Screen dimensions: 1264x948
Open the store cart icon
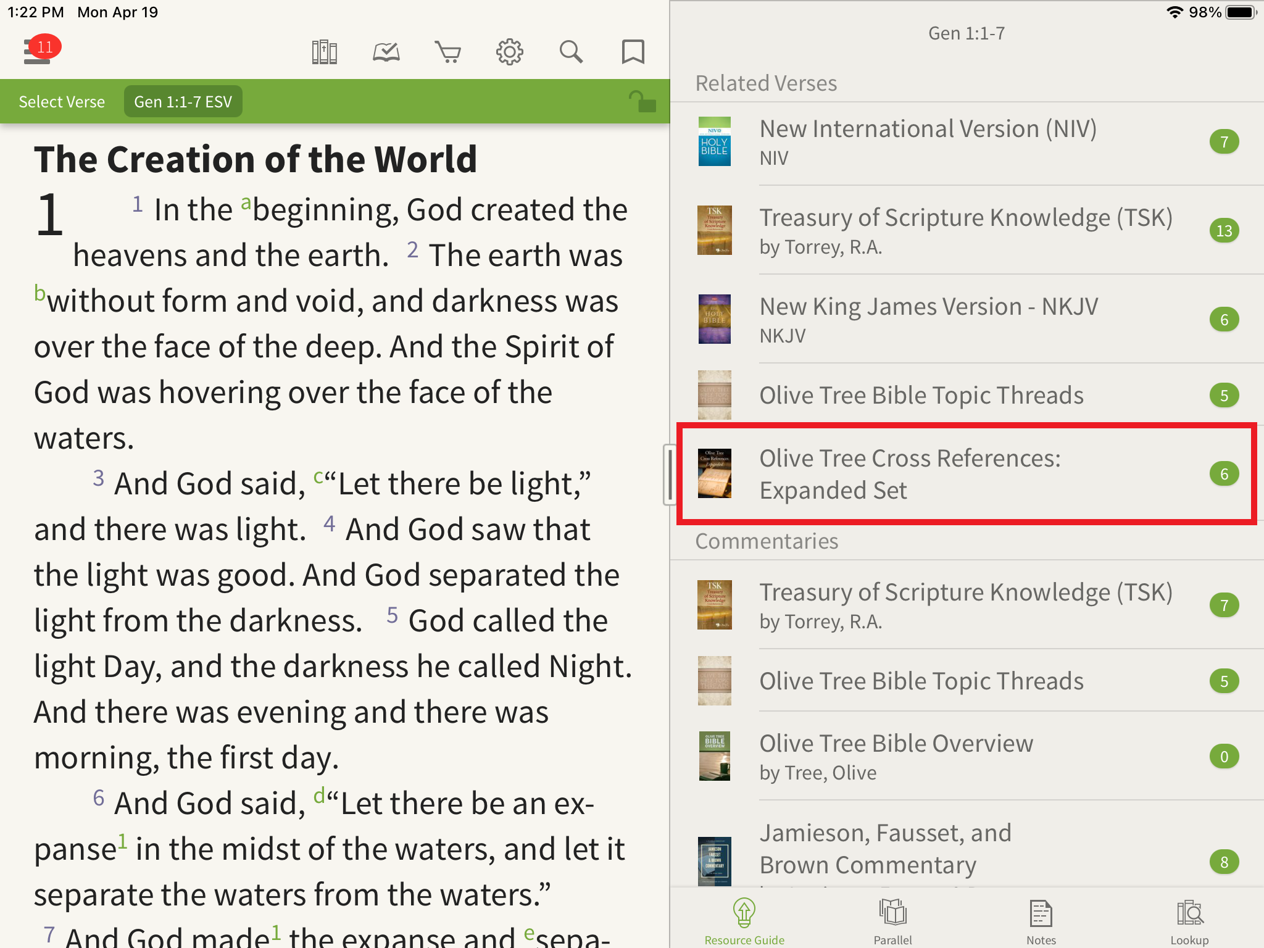[x=448, y=52]
